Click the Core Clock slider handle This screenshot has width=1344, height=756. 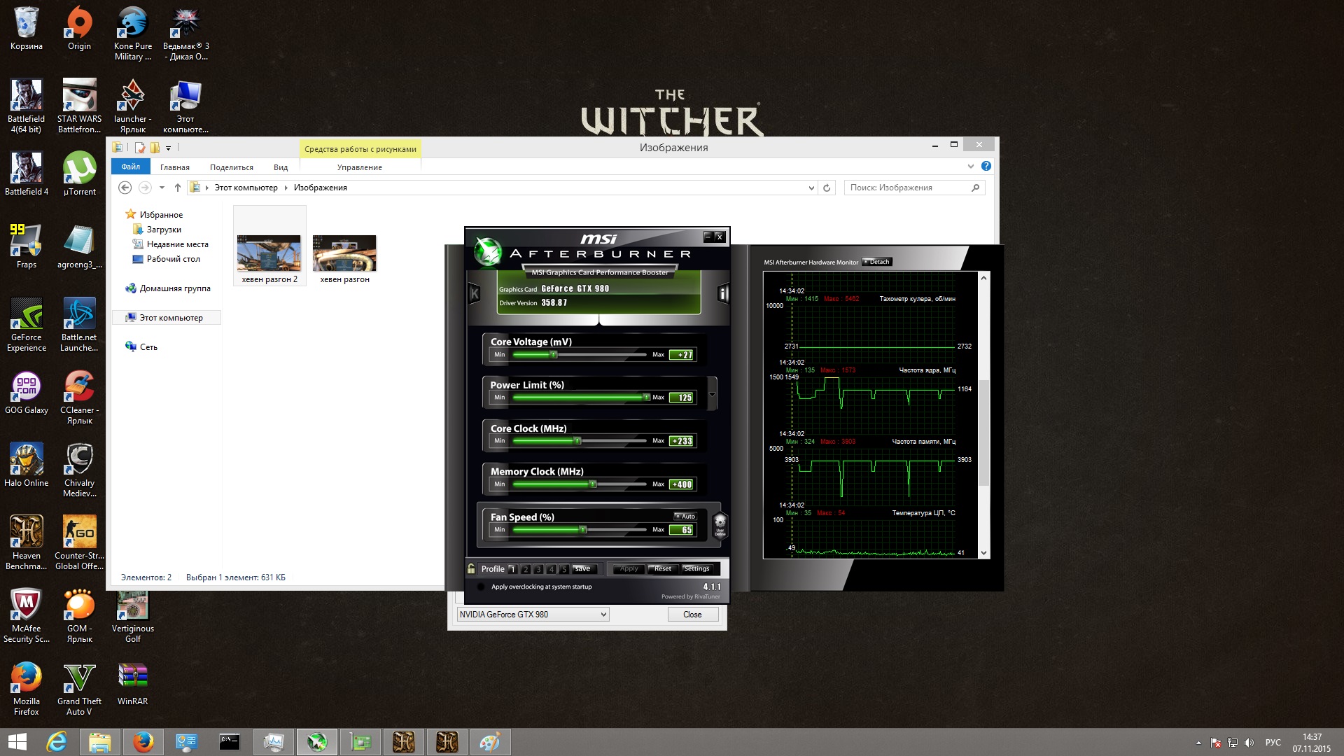(x=577, y=441)
